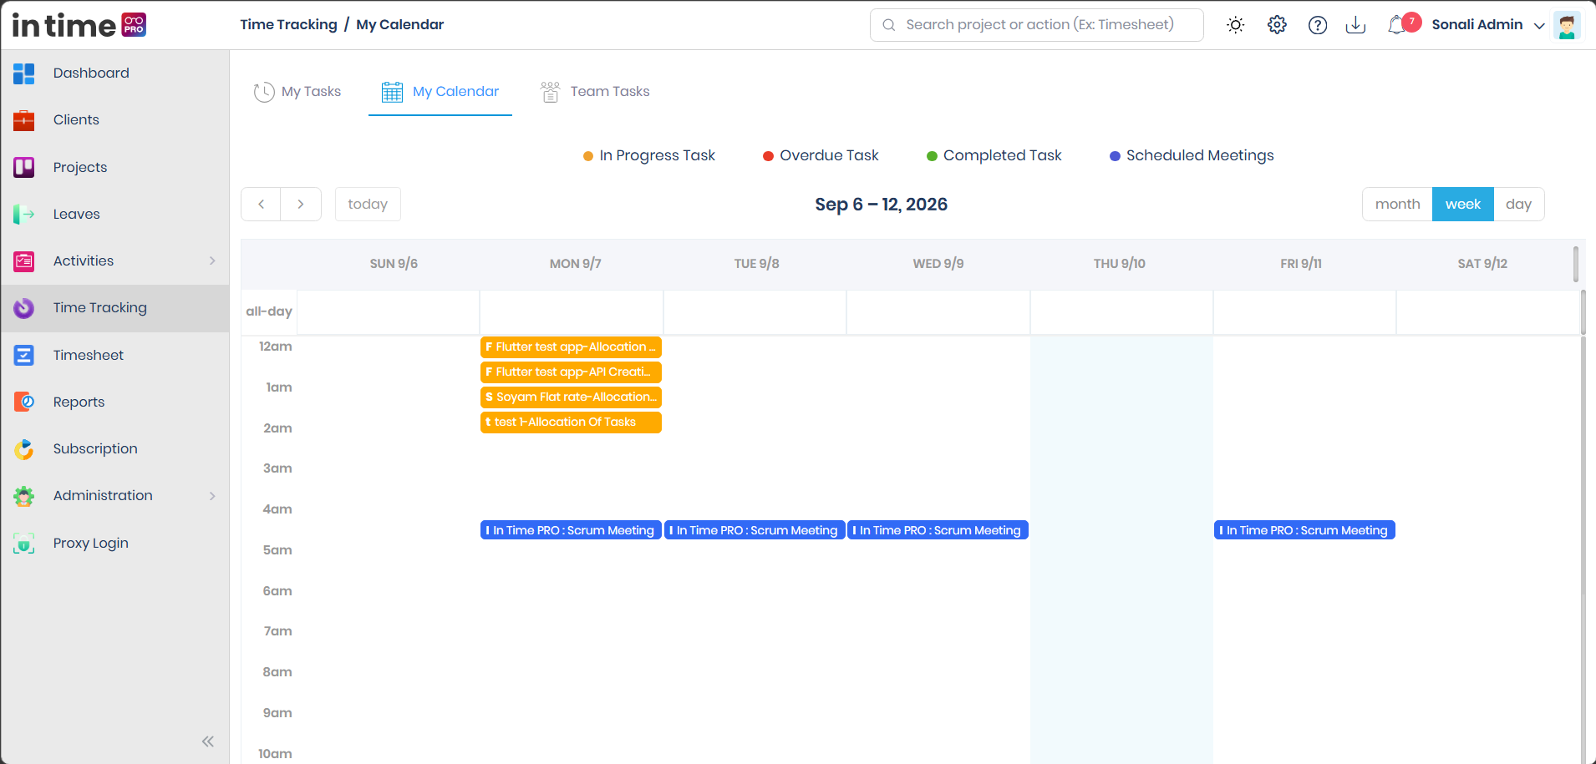Switch to My Tasks tab
Image resolution: width=1596 pixels, height=764 pixels.
click(297, 92)
